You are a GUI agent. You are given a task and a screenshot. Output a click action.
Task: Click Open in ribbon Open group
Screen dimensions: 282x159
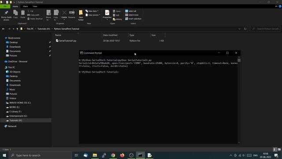117,11
